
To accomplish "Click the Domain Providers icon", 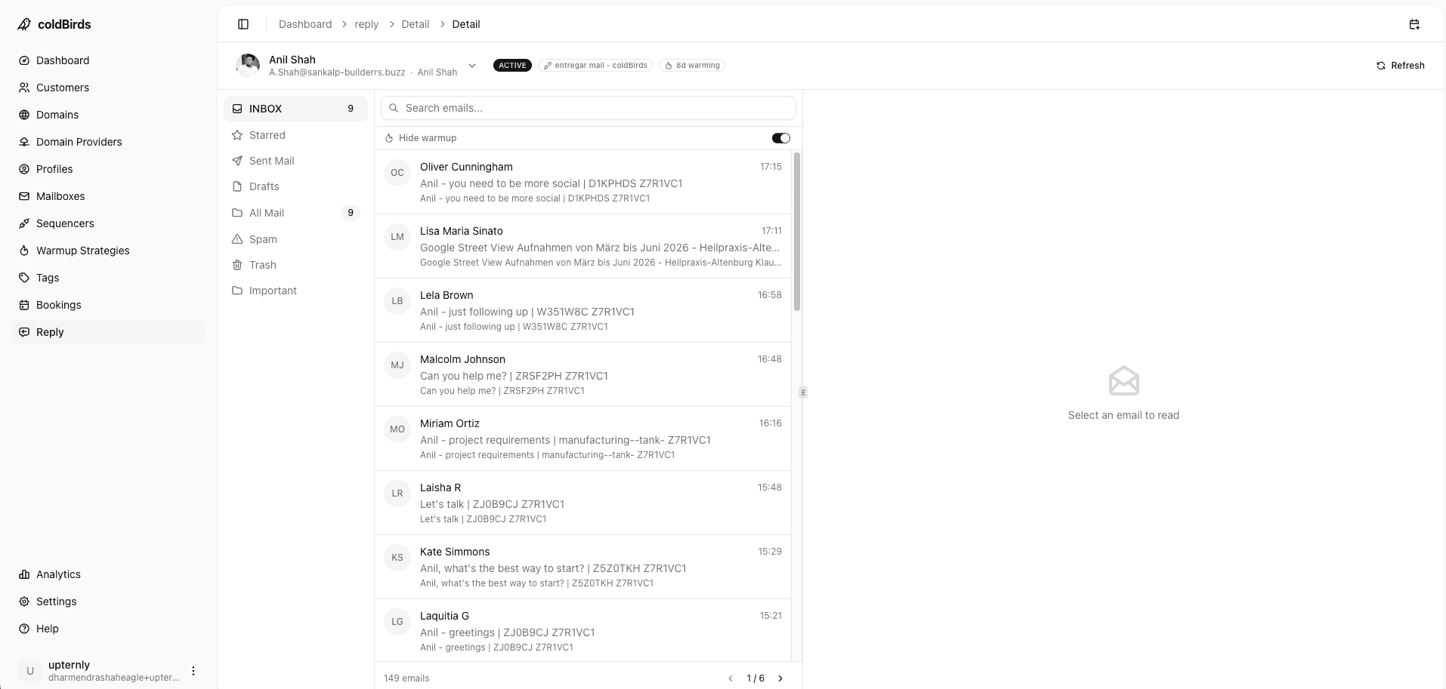I will click(x=23, y=142).
